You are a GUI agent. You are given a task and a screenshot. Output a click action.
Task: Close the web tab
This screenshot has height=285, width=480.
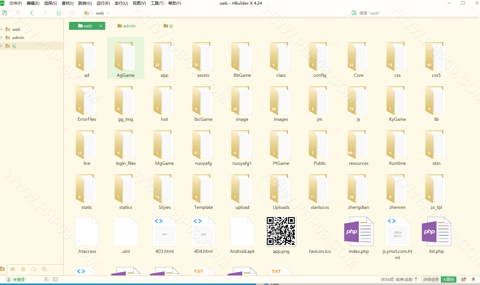coord(101,26)
